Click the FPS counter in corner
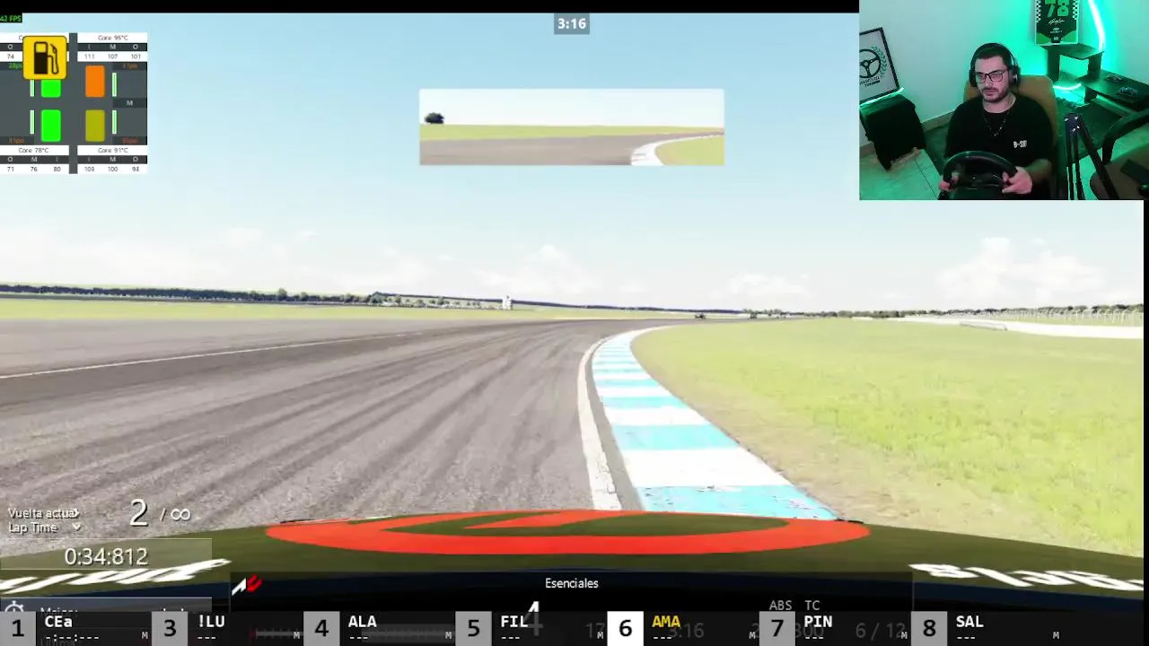This screenshot has height=646, width=1149. [11, 18]
